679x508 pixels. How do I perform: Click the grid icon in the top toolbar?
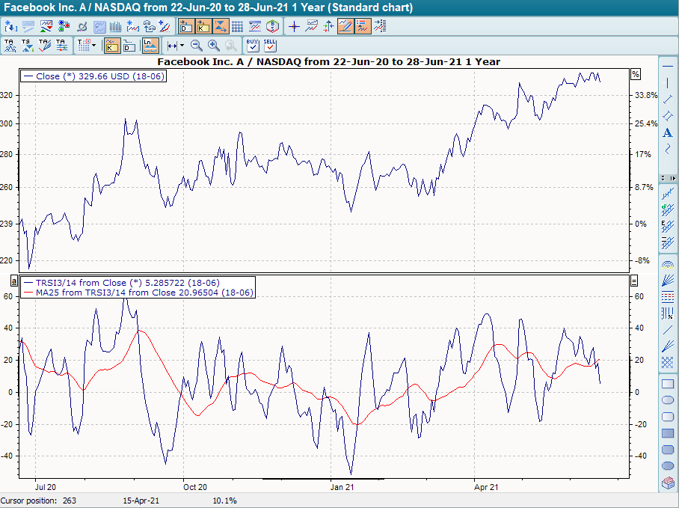click(237, 26)
